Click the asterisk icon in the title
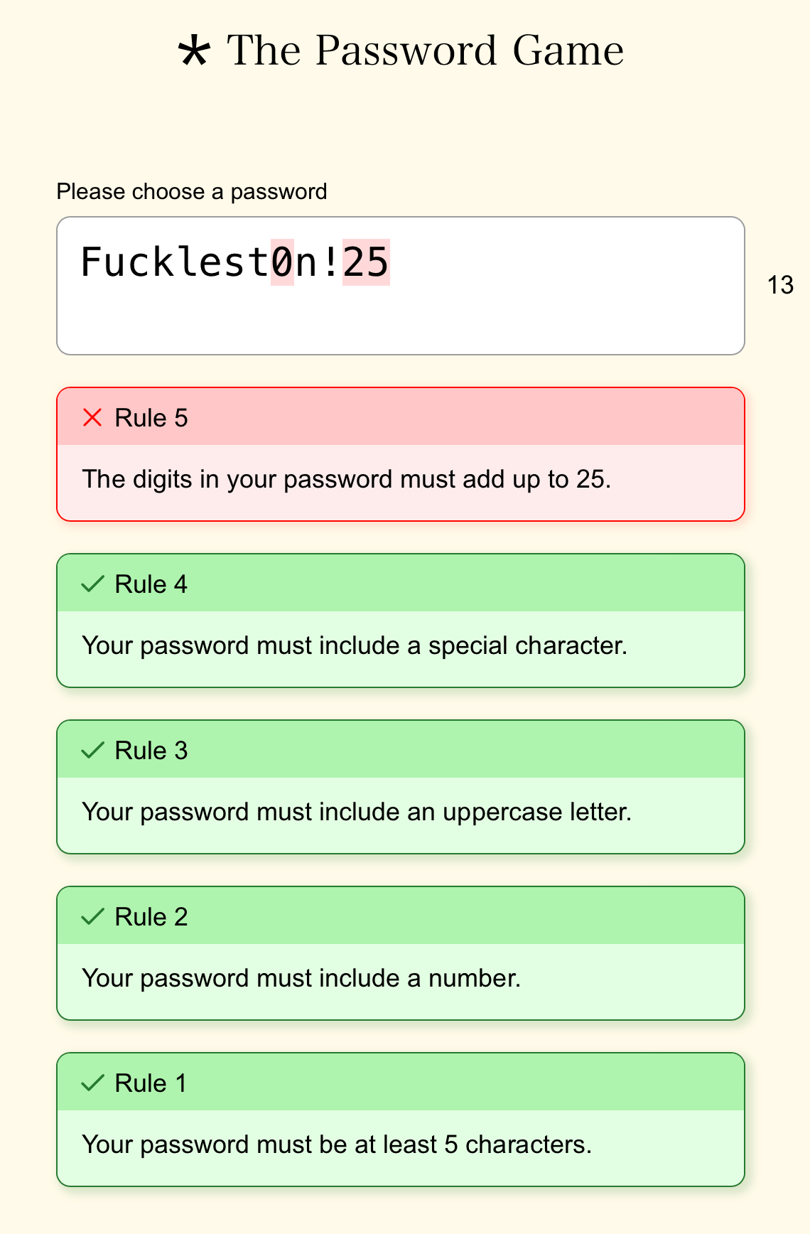The image size is (810, 1234). click(193, 50)
